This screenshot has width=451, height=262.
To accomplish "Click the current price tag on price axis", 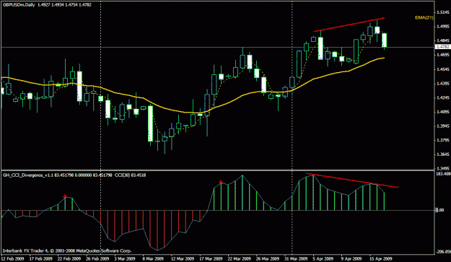I will [x=442, y=47].
